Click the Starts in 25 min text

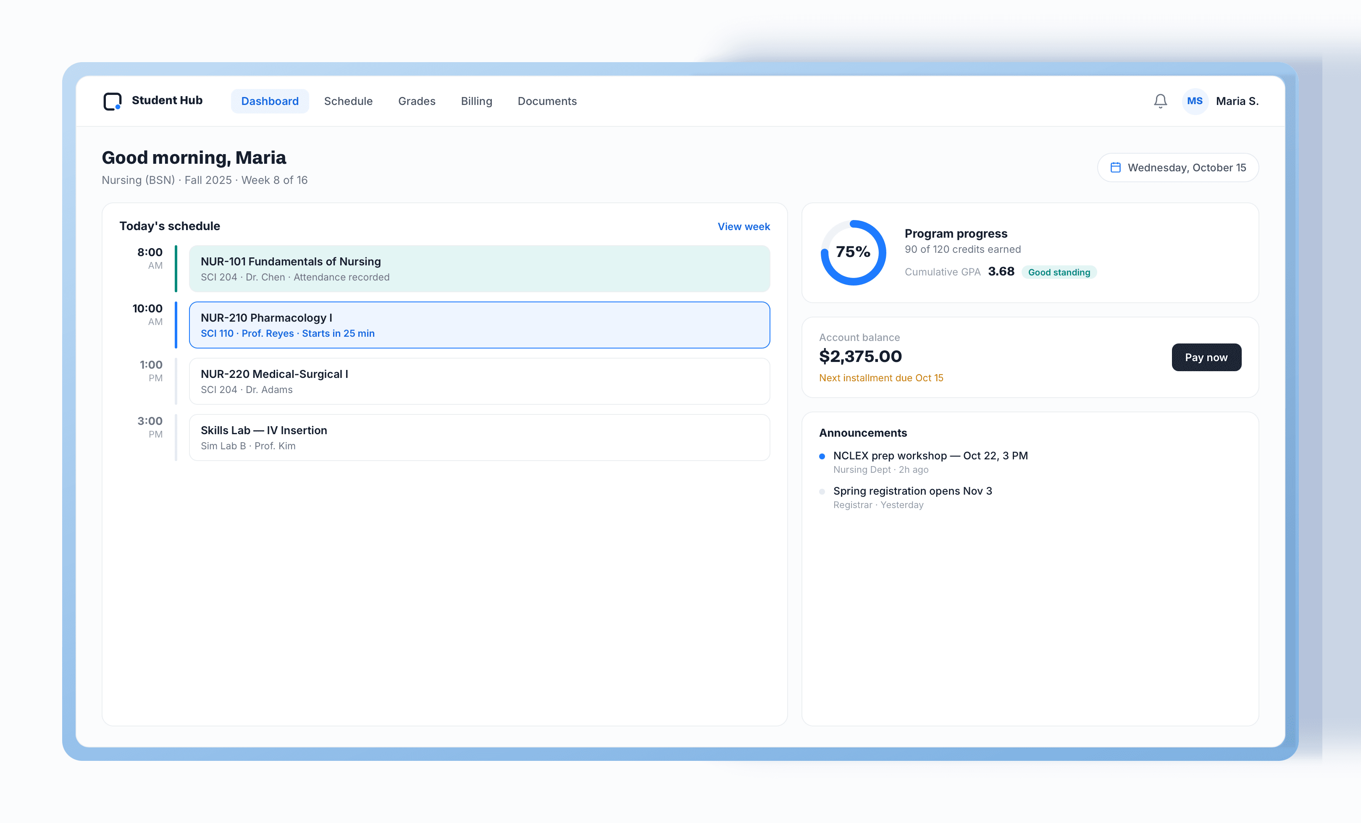pos(338,333)
